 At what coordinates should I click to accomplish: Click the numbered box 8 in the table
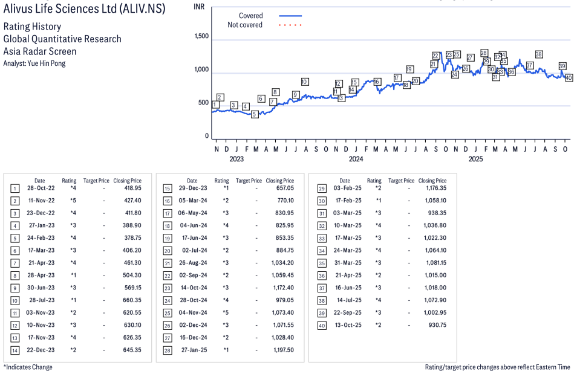click(x=15, y=274)
